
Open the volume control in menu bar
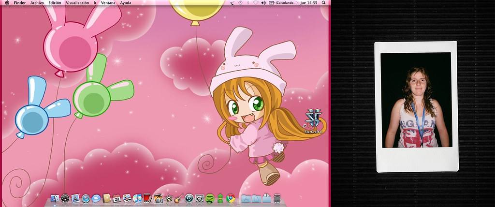tap(263, 2)
